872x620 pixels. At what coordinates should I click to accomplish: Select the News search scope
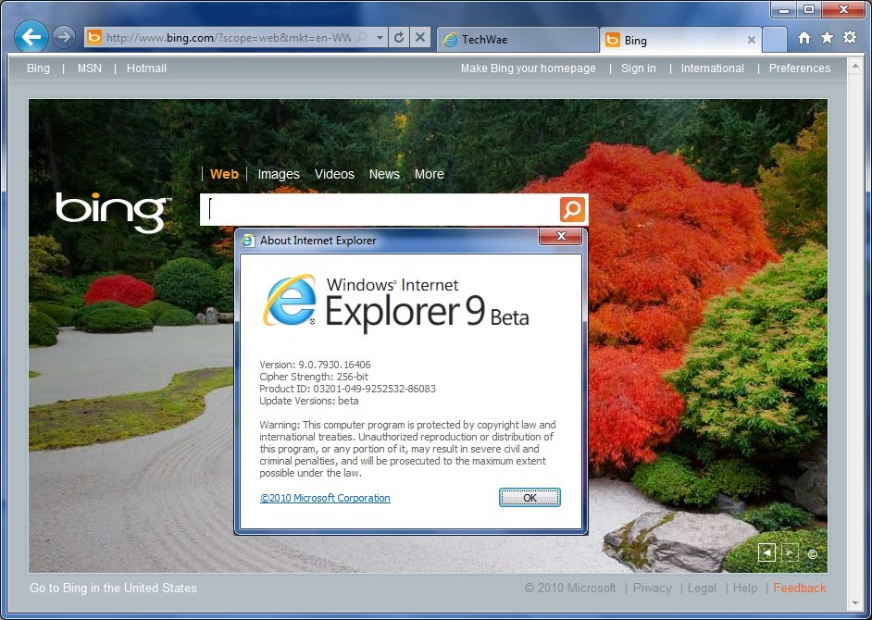click(384, 174)
